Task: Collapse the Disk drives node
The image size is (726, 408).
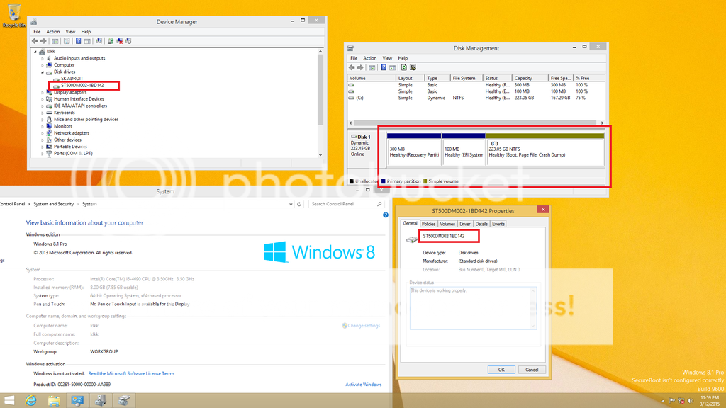Action: [x=43, y=72]
